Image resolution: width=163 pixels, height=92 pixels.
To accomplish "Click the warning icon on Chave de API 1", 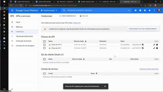I will click(x=50, y=48).
